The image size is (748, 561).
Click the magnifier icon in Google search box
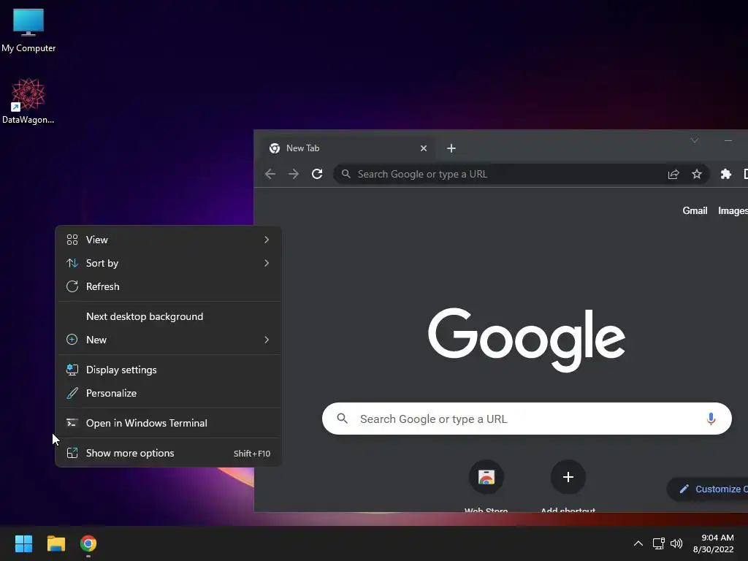pyautogui.click(x=342, y=419)
